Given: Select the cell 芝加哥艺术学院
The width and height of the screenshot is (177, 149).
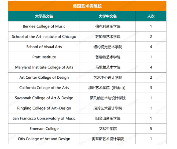Looking at the screenshot, I should [108, 37].
